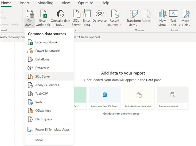Switch to the Insert ribbon tab
The height and width of the screenshot is (146, 196).
point(24,3)
